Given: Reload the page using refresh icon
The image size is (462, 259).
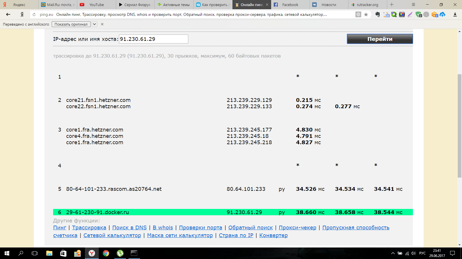Looking at the screenshot, I should tap(34, 14).
